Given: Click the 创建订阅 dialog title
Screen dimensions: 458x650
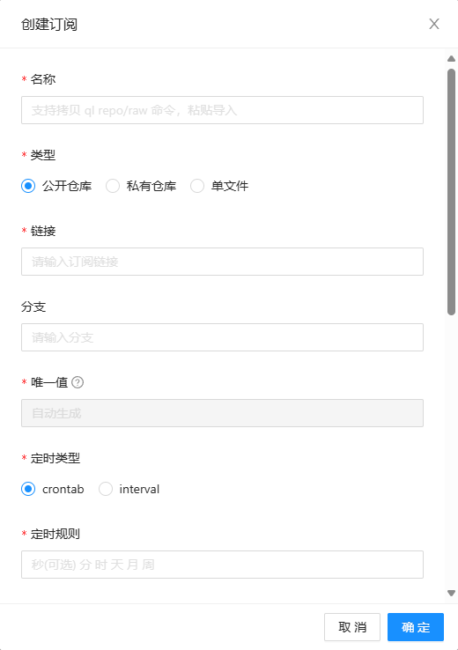Looking at the screenshot, I should pyautogui.click(x=49, y=25).
